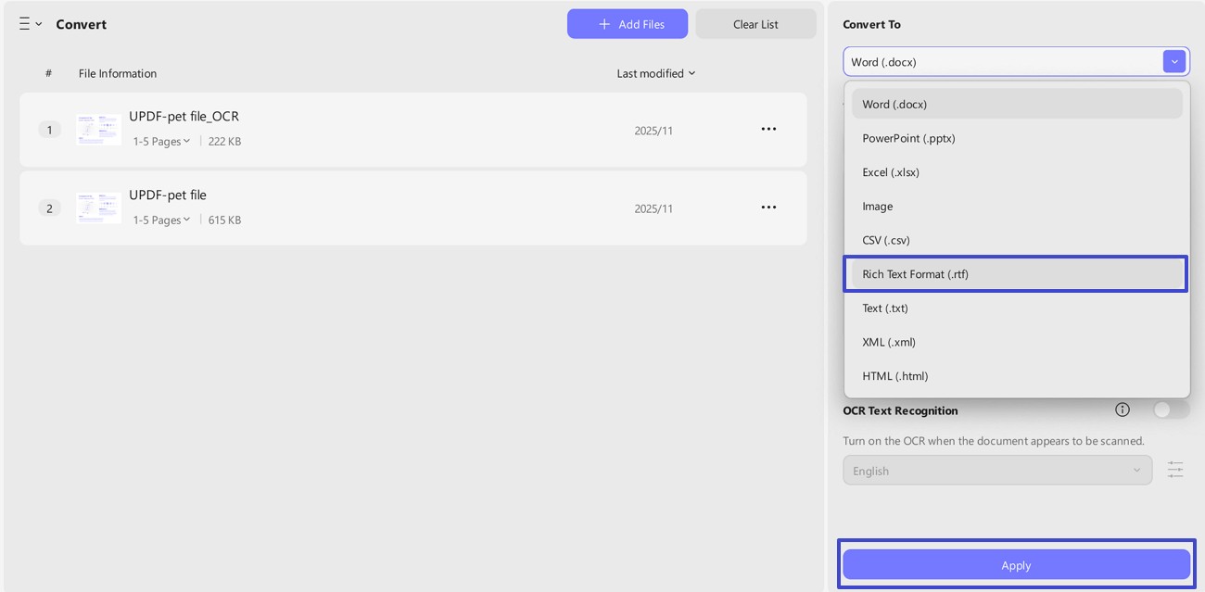Screen dimensions: 1205x592
Task: Click the # column header
Action: [x=48, y=73]
